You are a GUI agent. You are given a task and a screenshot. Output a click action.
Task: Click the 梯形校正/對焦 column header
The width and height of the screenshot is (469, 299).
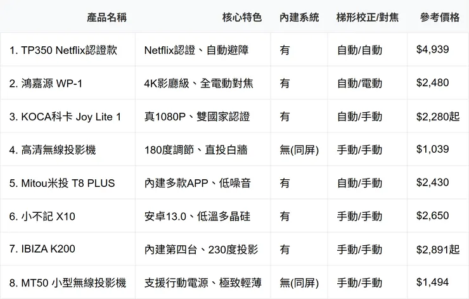(x=368, y=17)
